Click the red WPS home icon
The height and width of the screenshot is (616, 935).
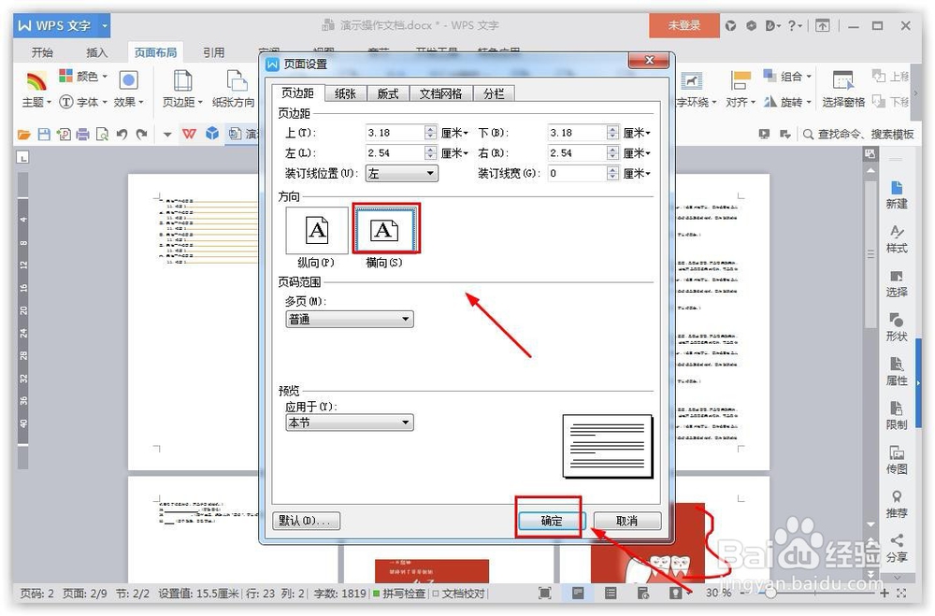pyautogui.click(x=189, y=134)
